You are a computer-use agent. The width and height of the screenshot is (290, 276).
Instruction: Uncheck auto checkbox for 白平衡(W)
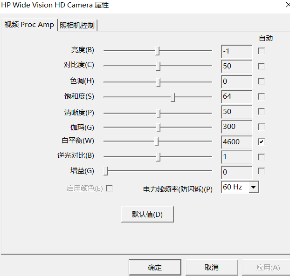[x=261, y=142]
